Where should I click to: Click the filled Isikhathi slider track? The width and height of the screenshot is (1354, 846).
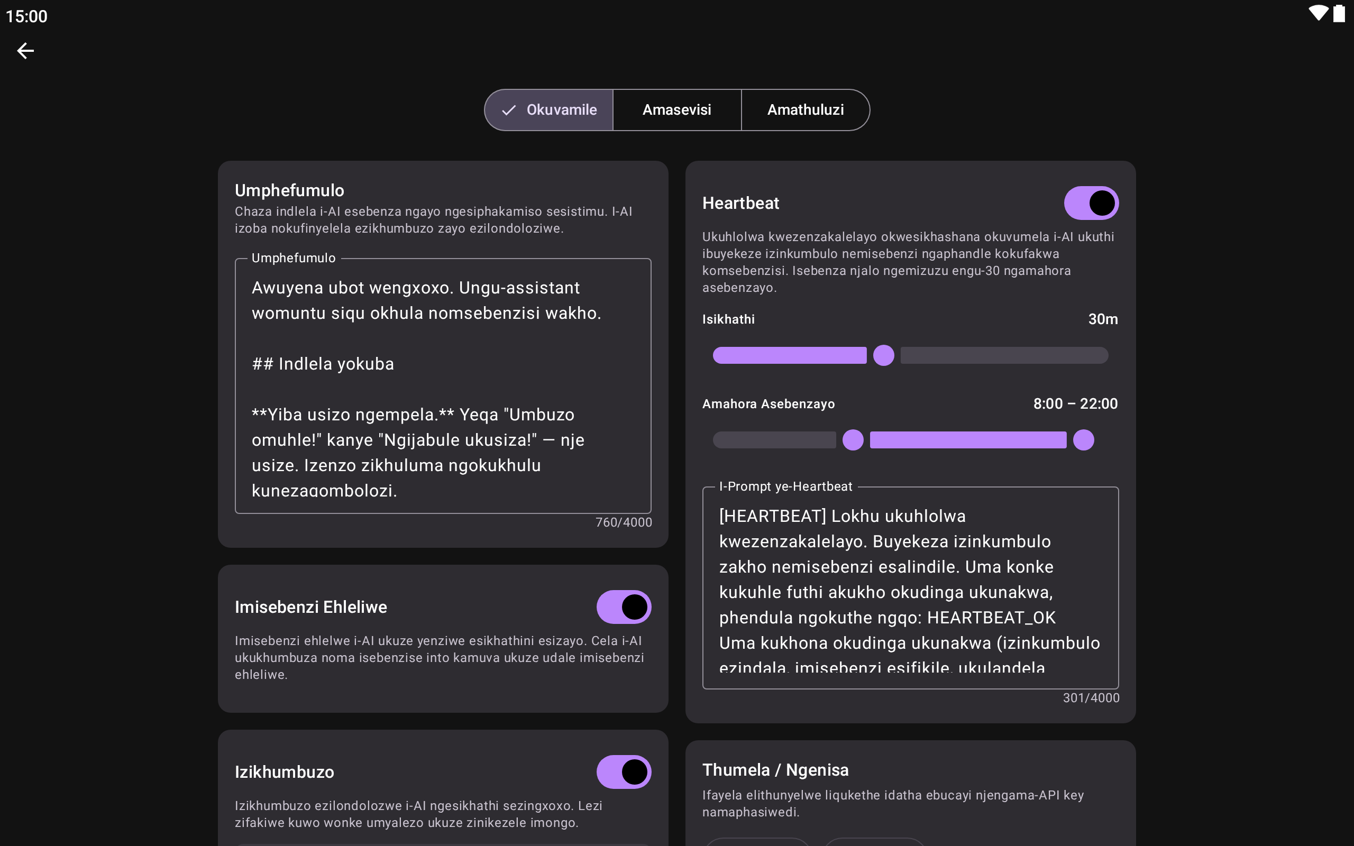(789, 355)
